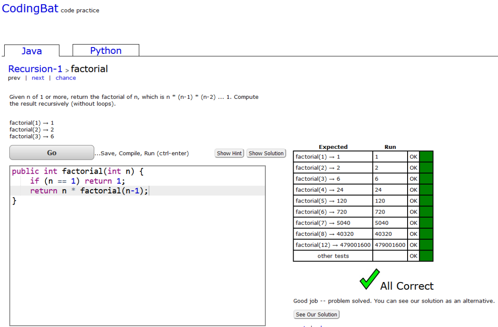This screenshot has height=327, width=498.
Task: Go to the next problem
Action: tap(38, 78)
